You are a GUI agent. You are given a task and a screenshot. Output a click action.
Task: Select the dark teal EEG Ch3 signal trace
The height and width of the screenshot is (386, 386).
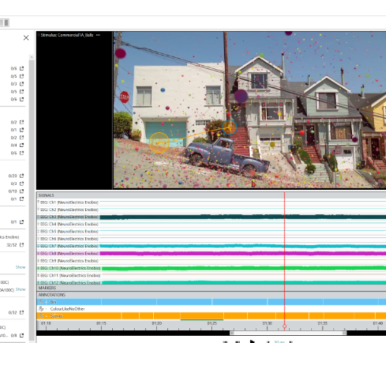pos(243,217)
